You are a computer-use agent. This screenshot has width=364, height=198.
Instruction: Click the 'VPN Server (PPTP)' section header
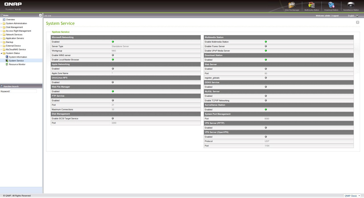point(279,123)
